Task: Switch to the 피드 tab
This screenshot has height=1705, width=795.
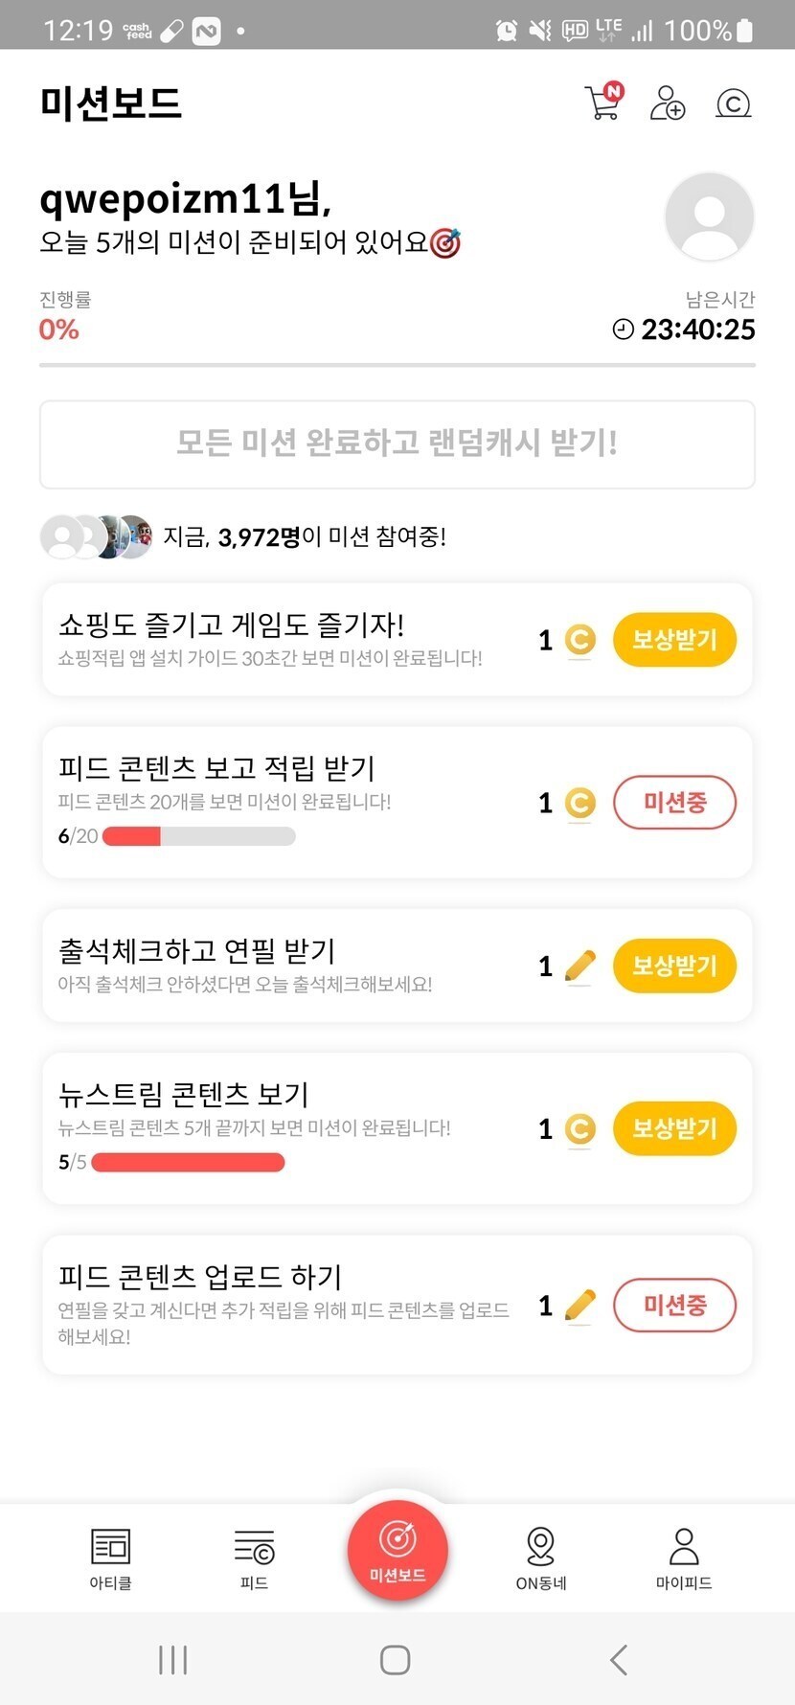Action: (254, 1558)
